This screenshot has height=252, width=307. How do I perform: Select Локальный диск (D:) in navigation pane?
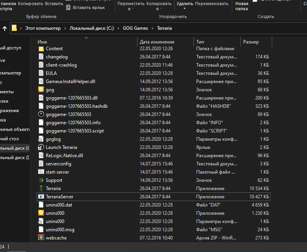click(15, 158)
